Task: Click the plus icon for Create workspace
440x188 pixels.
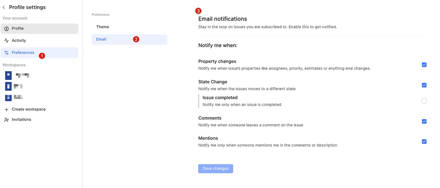Action: pyautogui.click(x=7, y=109)
